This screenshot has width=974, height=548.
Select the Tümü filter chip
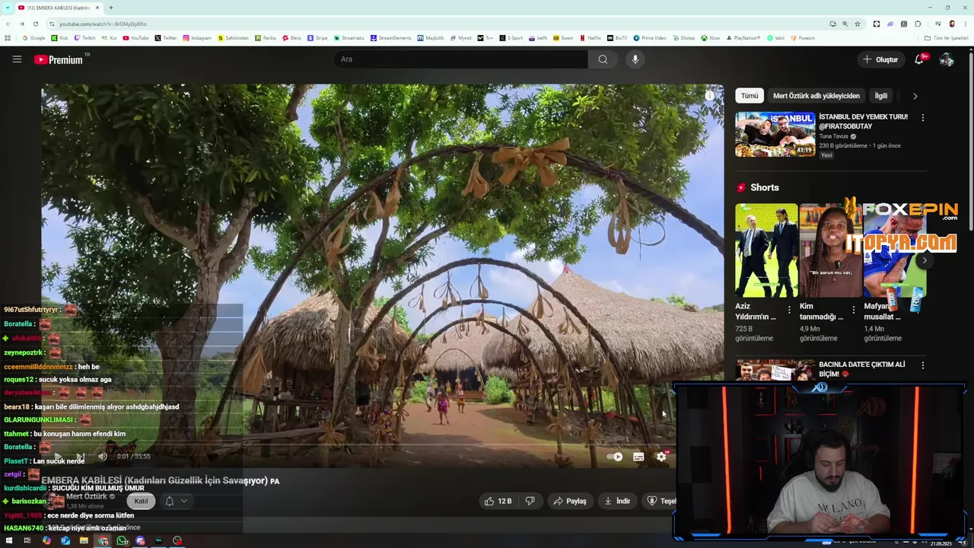pyautogui.click(x=750, y=96)
